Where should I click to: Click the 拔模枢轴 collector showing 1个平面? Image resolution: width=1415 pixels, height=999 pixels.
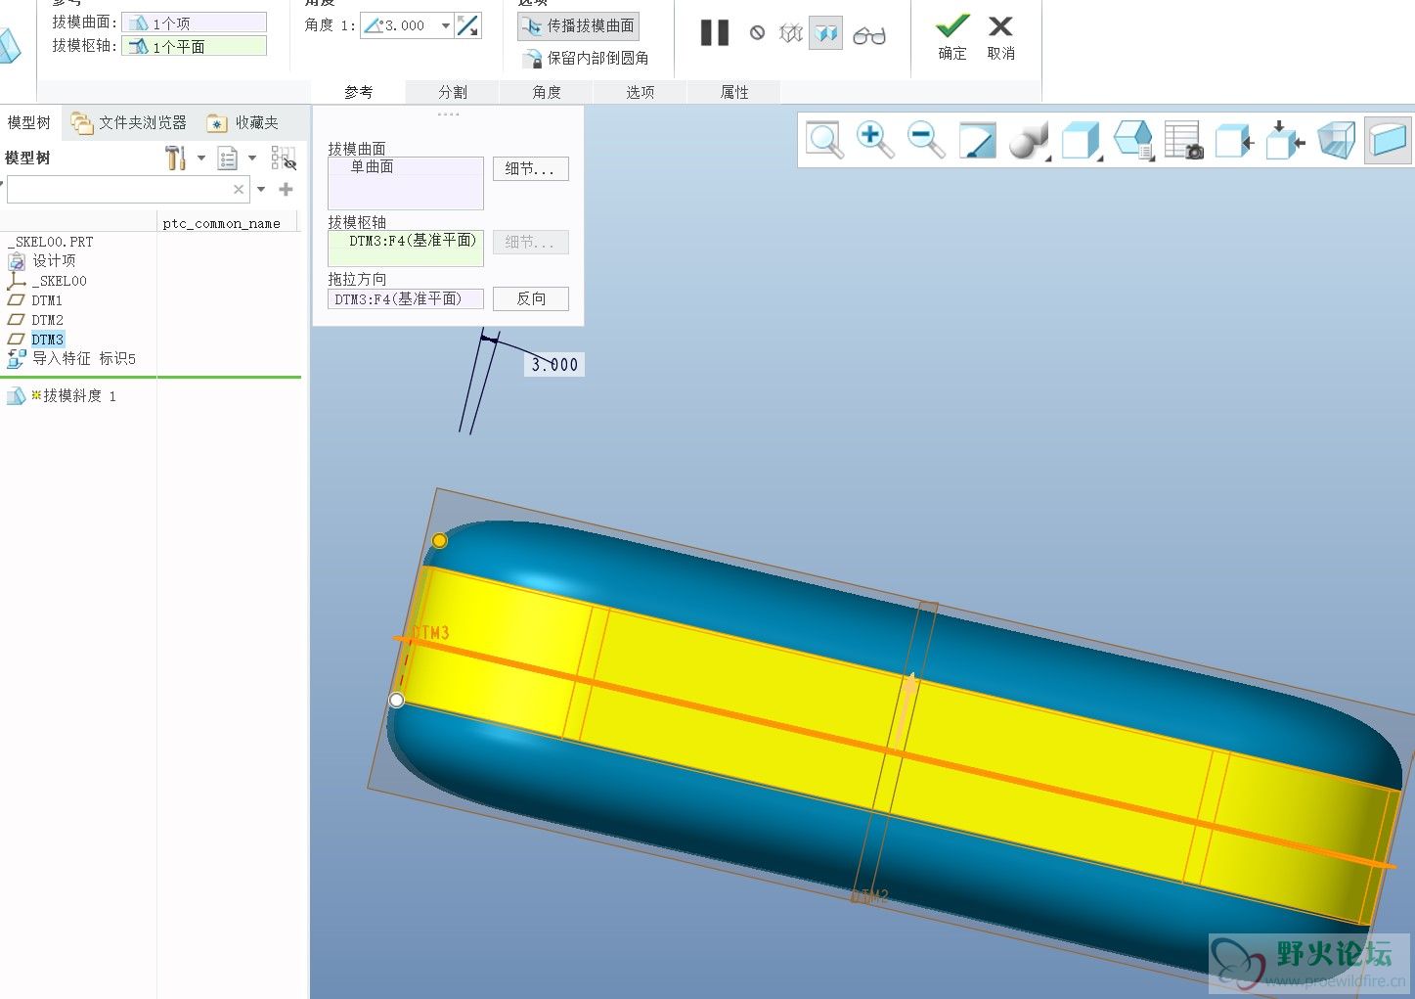click(194, 46)
